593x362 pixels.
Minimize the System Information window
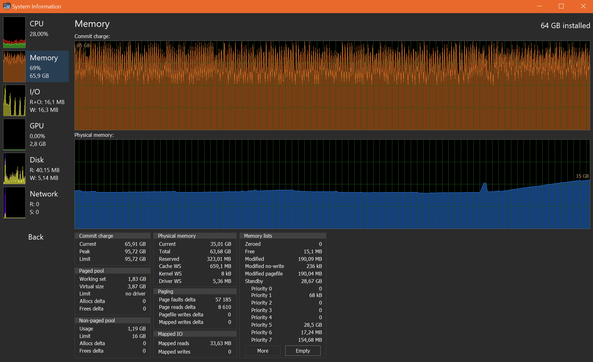pos(539,6)
